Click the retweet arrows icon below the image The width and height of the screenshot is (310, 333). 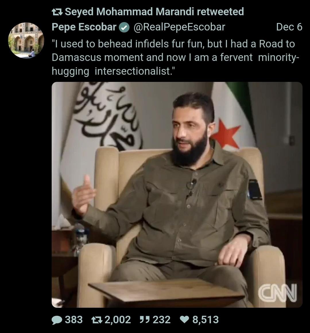pyautogui.click(x=97, y=320)
